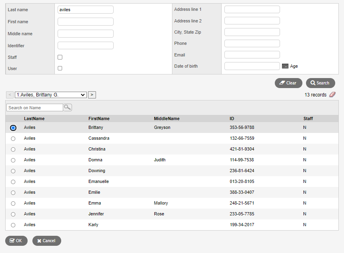This screenshot has height=253, width=344.
Task: Choose the Emma Mallory Aviles radio button
Action: 13,203
